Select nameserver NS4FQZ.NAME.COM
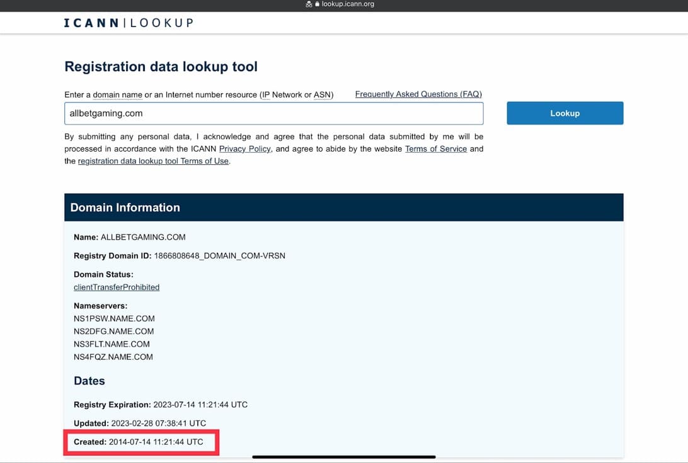The width and height of the screenshot is (688, 463). 113,357
